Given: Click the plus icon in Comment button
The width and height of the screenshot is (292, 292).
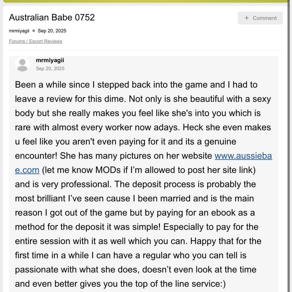Looking at the screenshot, I should point(247,18).
